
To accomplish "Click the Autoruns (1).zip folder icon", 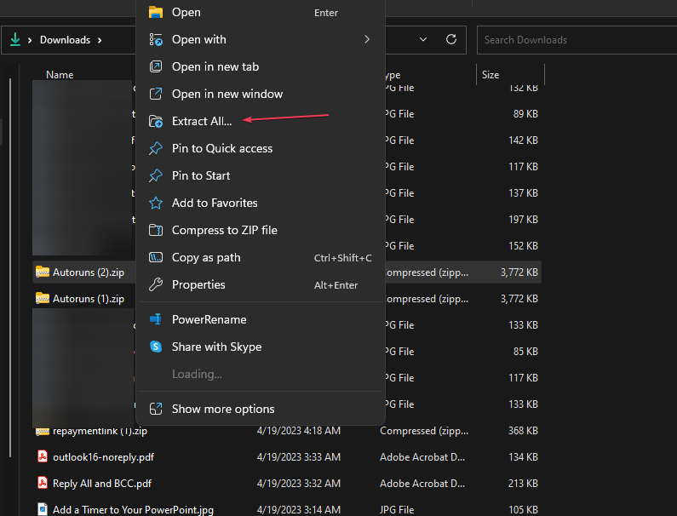I will coord(43,298).
